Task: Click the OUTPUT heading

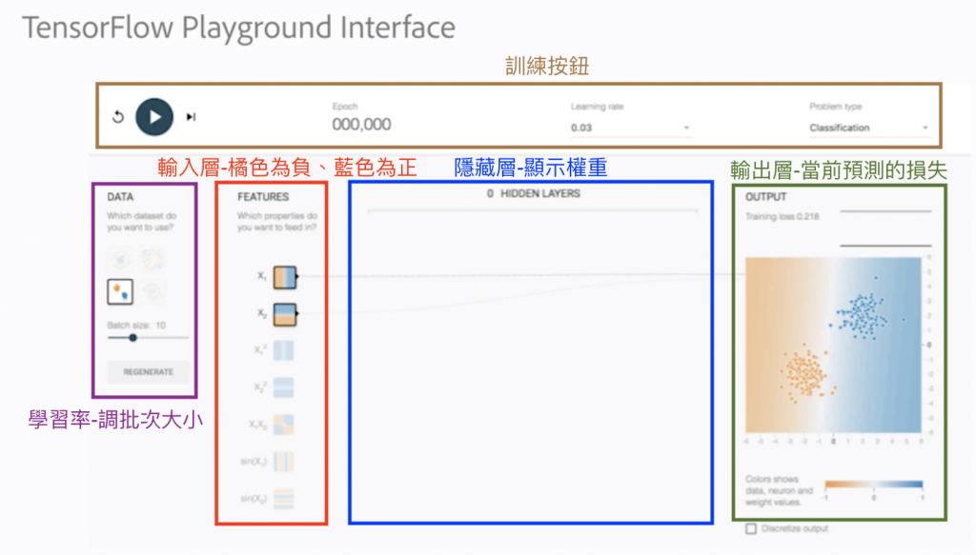Action: tap(766, 197)
